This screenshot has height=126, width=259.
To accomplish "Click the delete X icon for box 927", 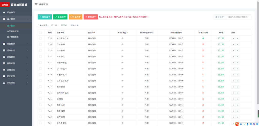I will point(238,87).
